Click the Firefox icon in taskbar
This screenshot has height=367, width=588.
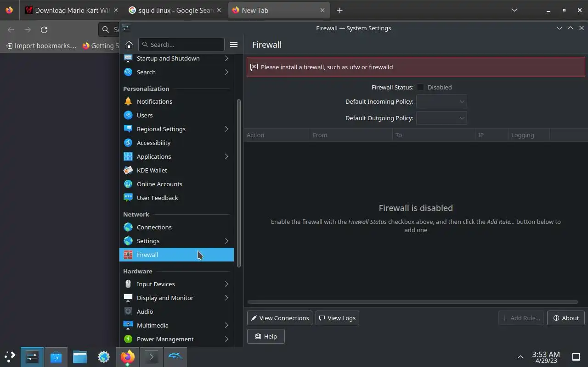coord(128,356)
